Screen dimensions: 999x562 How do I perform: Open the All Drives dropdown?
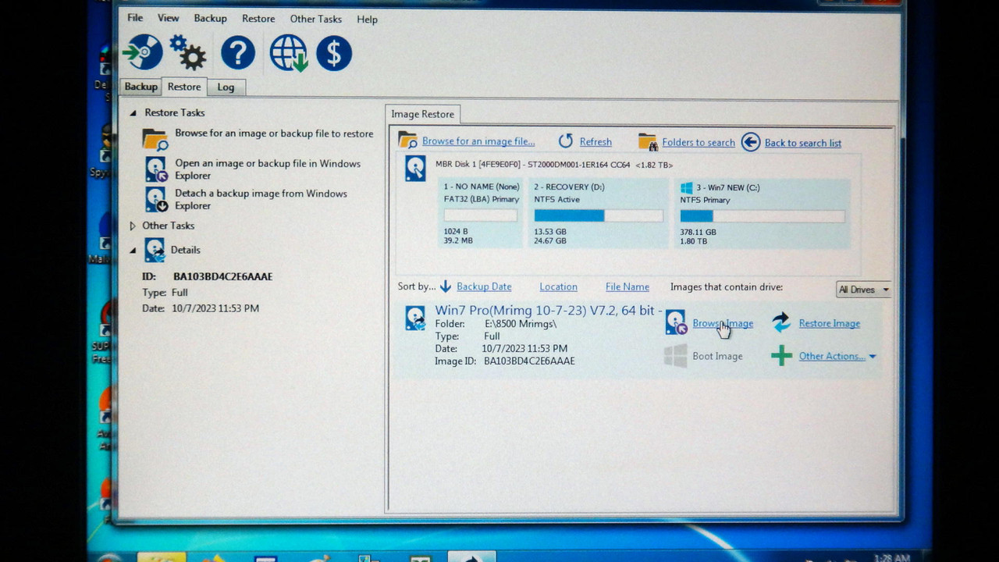[x=863, y=290]
